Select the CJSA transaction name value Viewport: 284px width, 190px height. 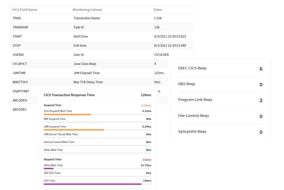point(158,18)
